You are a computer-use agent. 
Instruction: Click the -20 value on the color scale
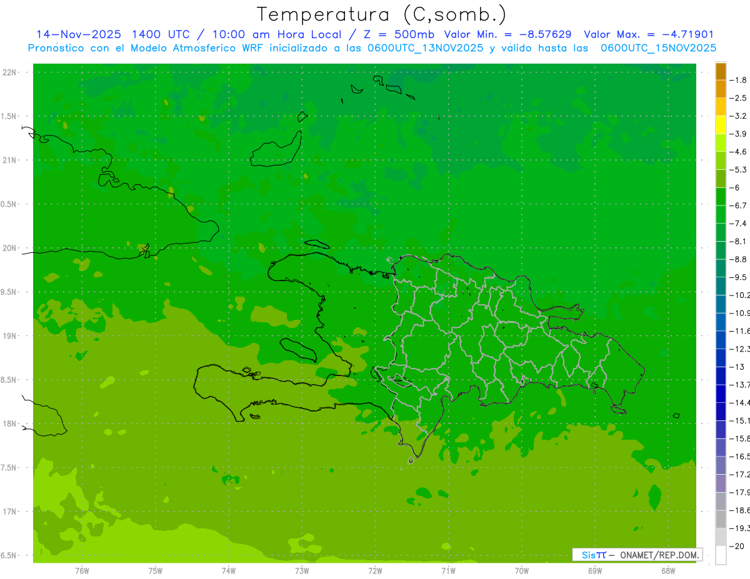[x=737, y=547]
